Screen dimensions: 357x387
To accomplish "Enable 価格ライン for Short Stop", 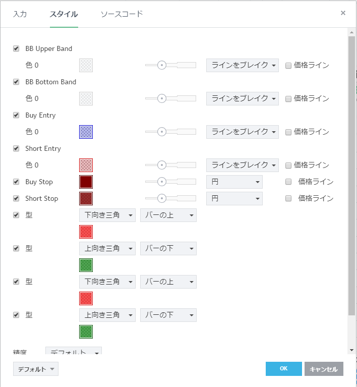I will [288, 198].
